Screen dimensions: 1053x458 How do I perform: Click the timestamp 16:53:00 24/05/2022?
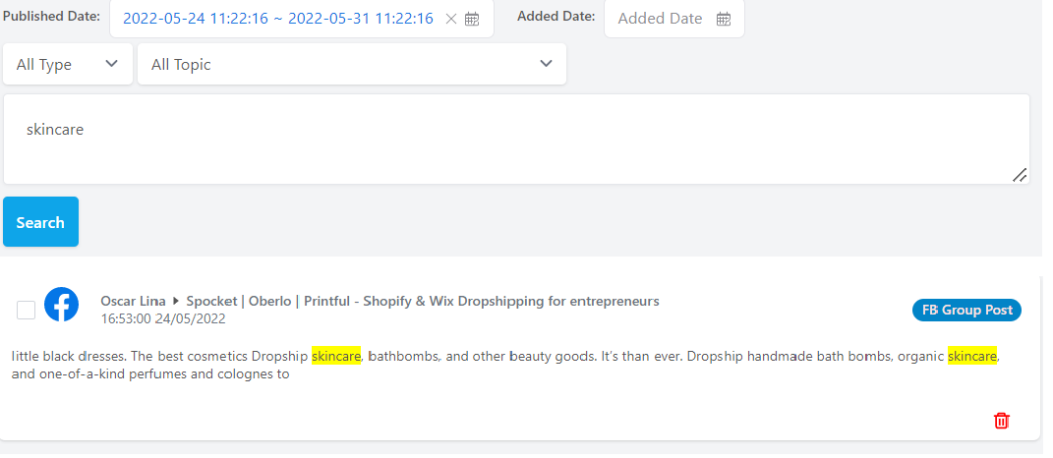164,321
